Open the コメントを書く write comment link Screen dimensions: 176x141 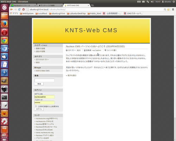[112, 50]
